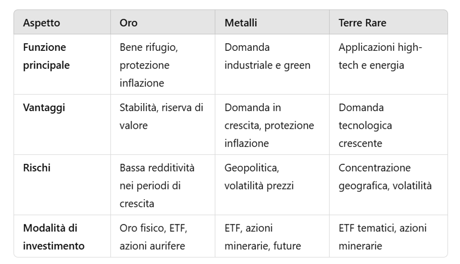Click the 'Applicazioni high-tech e energia' cell

[380, 56]
